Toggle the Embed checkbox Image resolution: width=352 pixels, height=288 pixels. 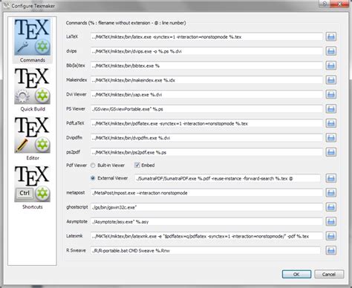tap(137, 165)
